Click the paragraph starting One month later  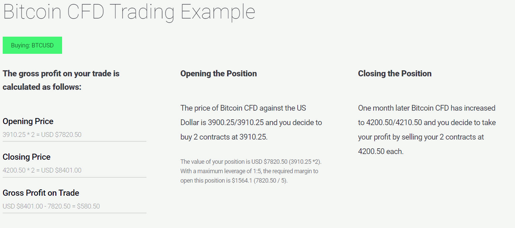click(x=427, y=129)
